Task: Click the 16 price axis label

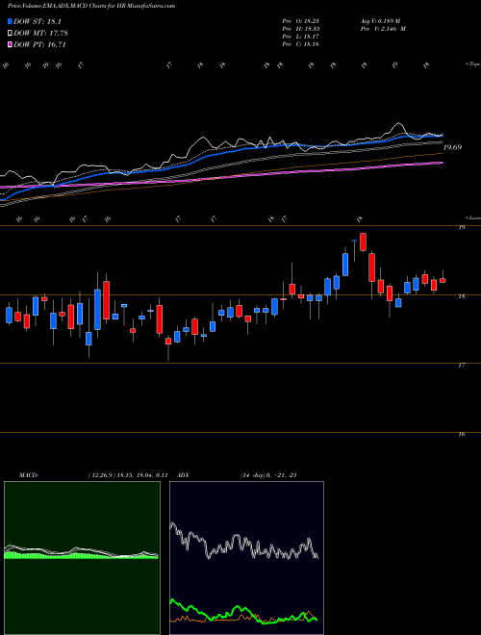Action: point(461,434)
